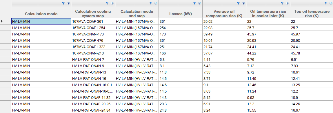The image size is (333, 113).
Task: Click round arrow icon on Losses (kW) header
Action: click(x=200, y=3)
